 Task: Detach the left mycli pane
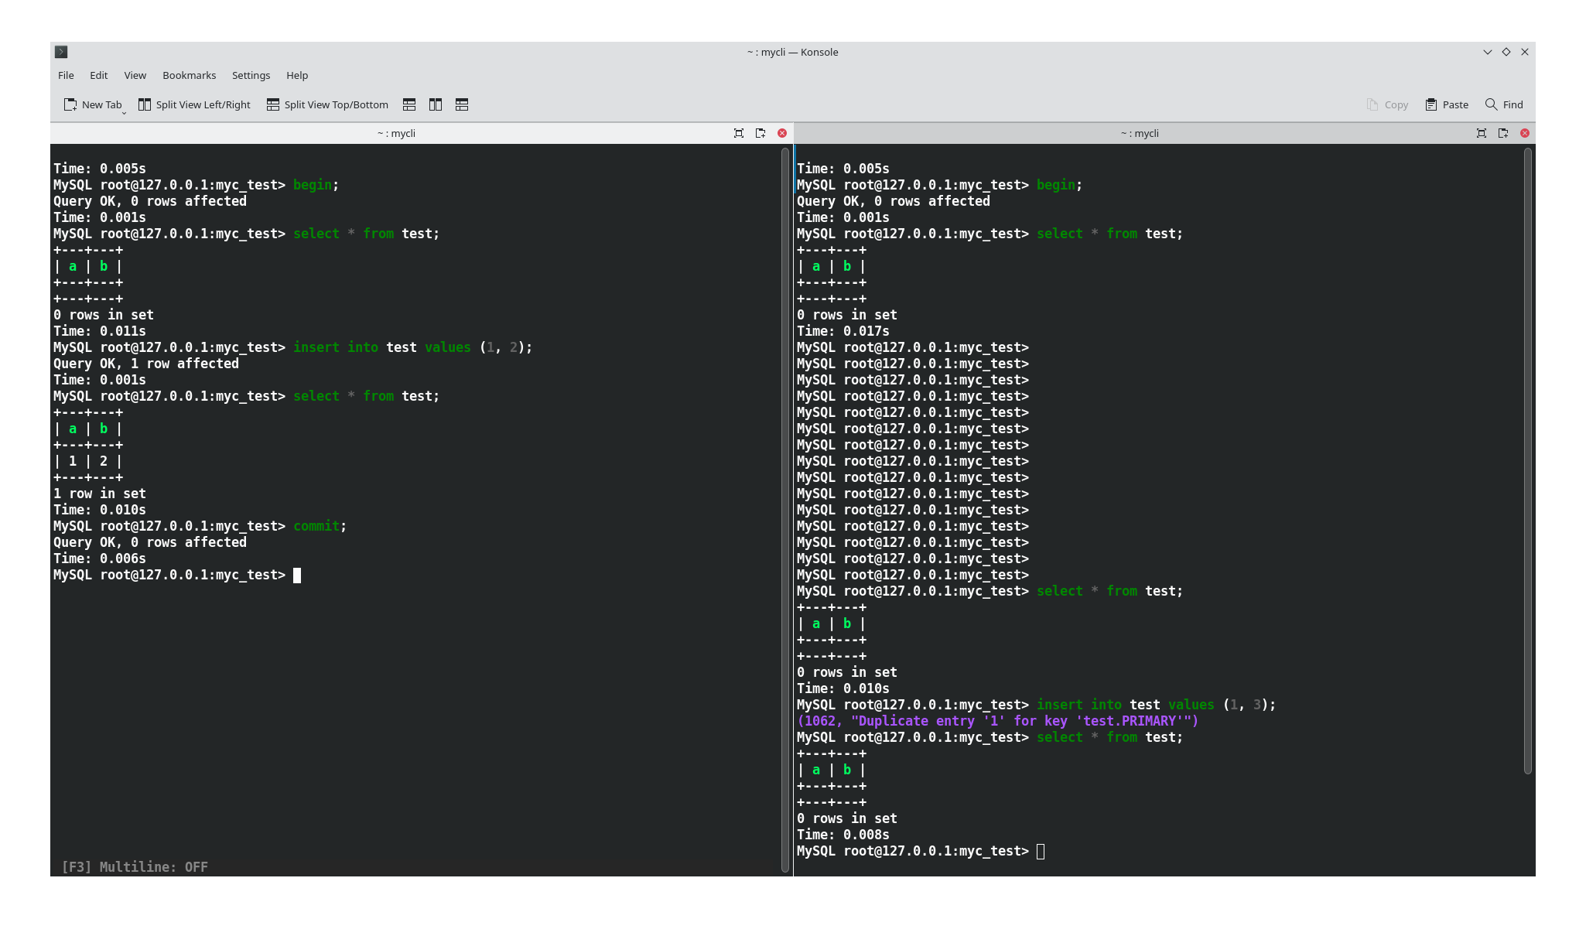click(761, 133)
